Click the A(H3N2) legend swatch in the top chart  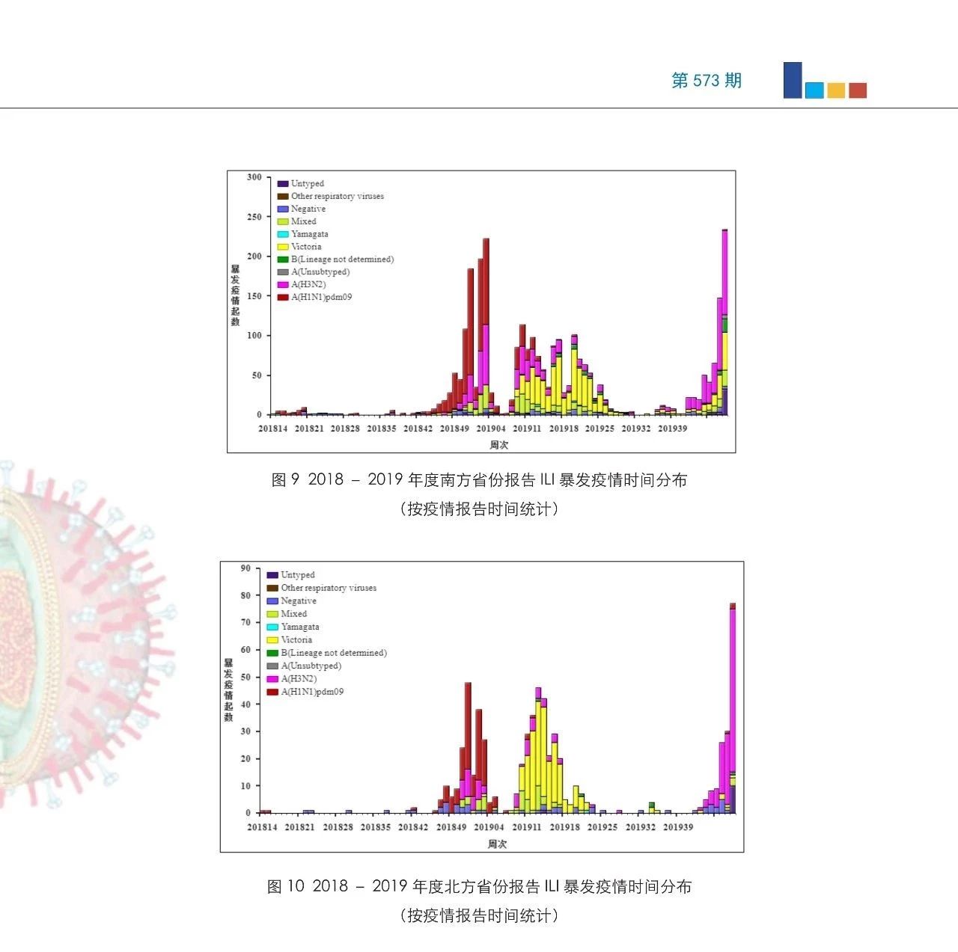coord(283,285)
